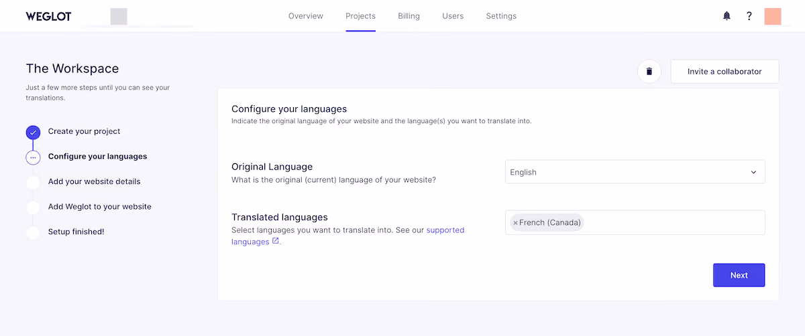This screenshot has width=805, height=336.
Task: Expand the Original Language chevron
Action: [753, 172]
